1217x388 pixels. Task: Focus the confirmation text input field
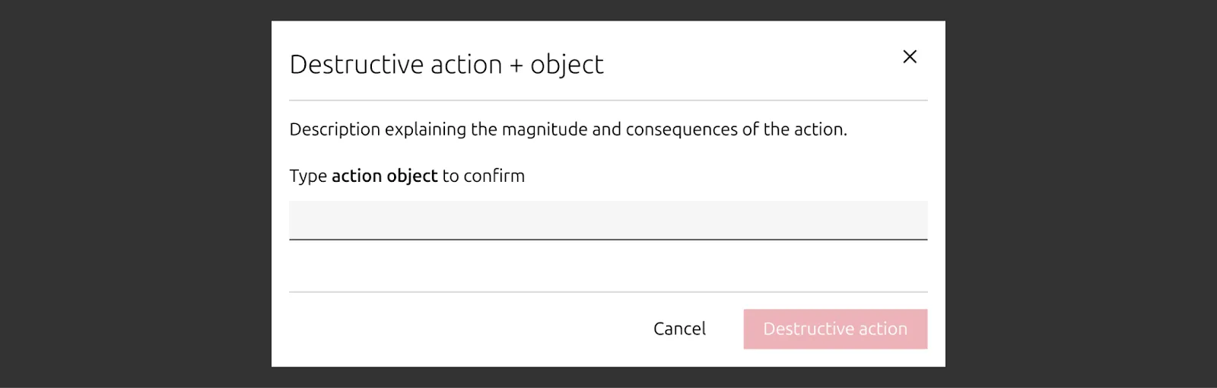tap(608, 220)
